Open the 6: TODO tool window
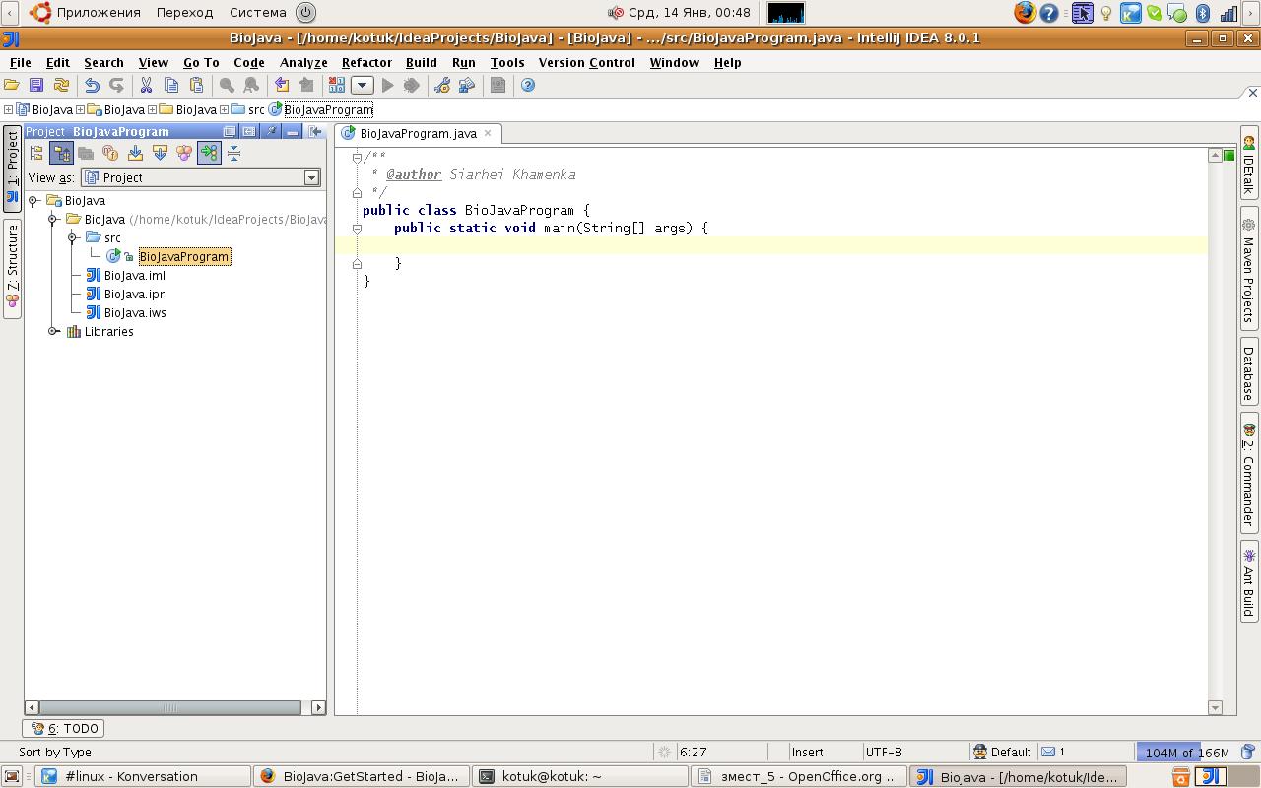1261x788 pixels. (65, 729)
